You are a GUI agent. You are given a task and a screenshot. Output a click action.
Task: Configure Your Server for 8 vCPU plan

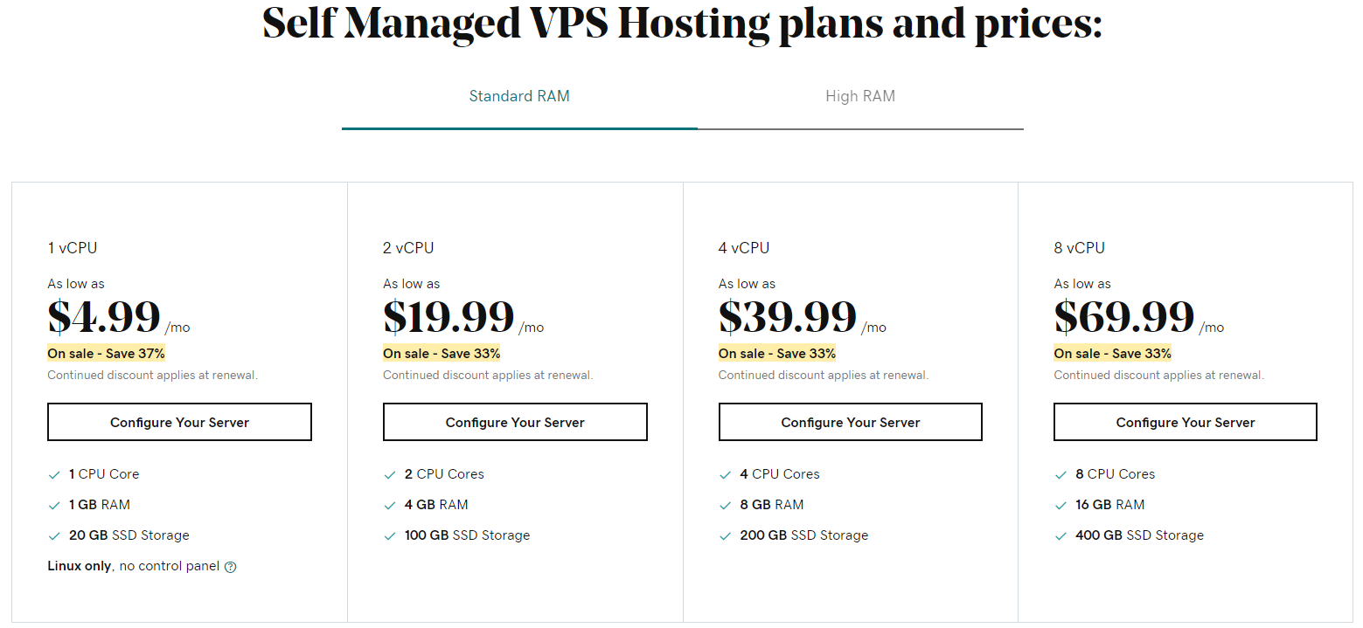(1186, 422)
